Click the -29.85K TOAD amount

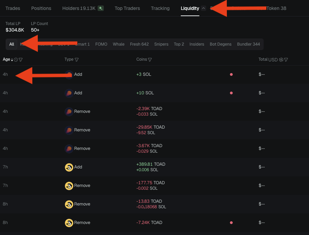click(x=150, y=127)
